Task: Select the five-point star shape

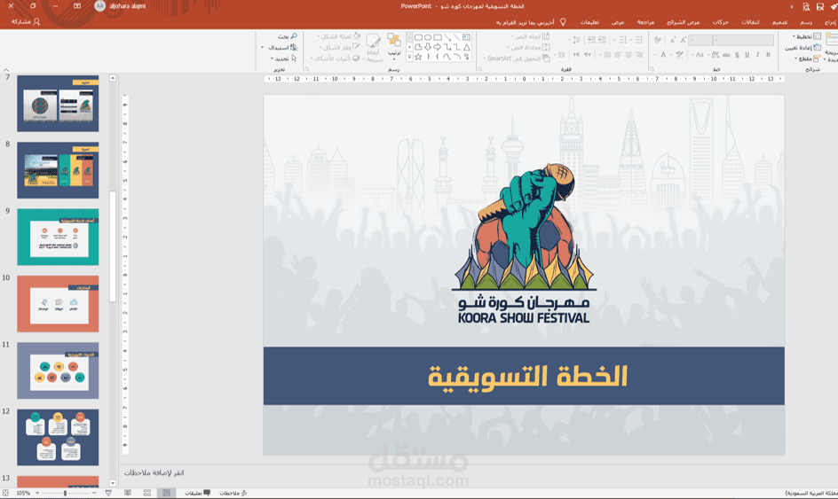Action: click(x=418, y=57)
